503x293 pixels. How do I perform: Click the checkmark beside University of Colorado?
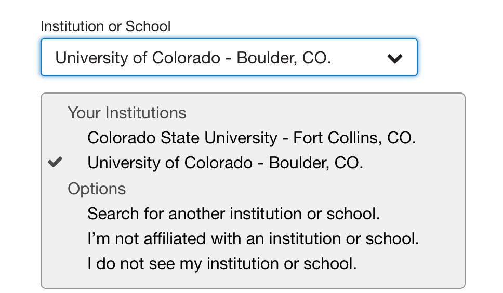click(x=55, y=163)
